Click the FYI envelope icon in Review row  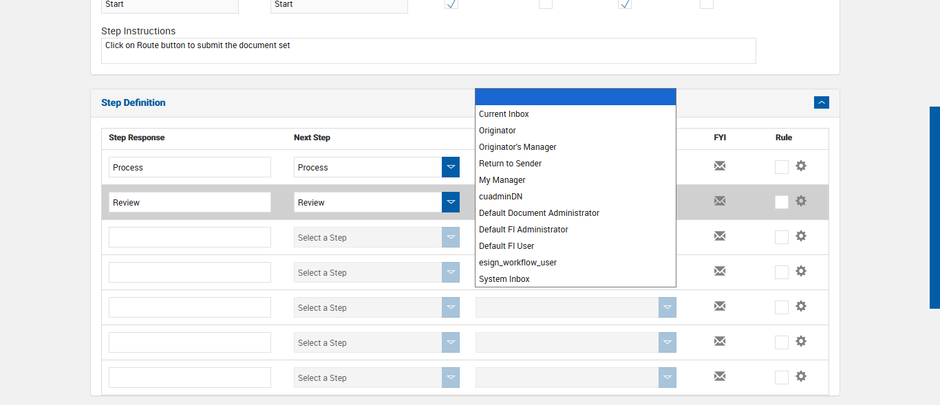pos(720,201)
